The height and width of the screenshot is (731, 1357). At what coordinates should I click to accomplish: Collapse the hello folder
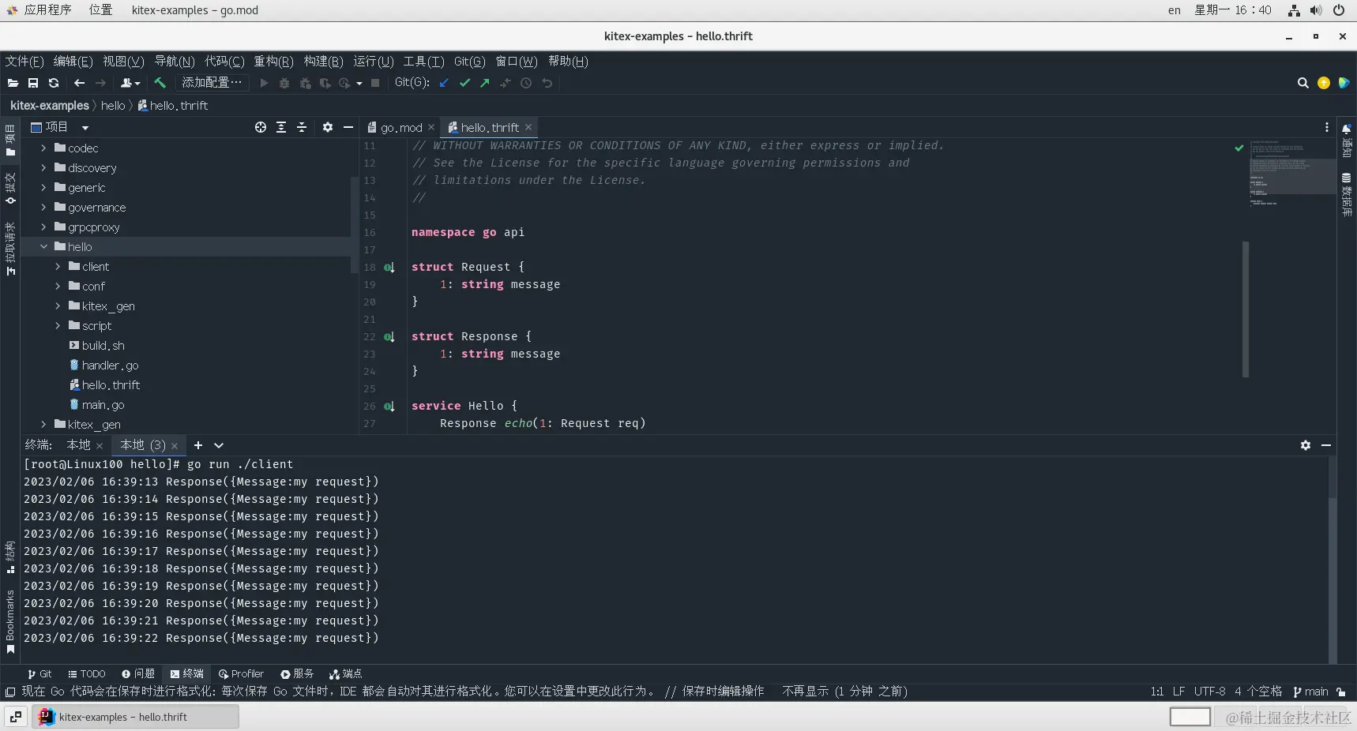[43, 246]
